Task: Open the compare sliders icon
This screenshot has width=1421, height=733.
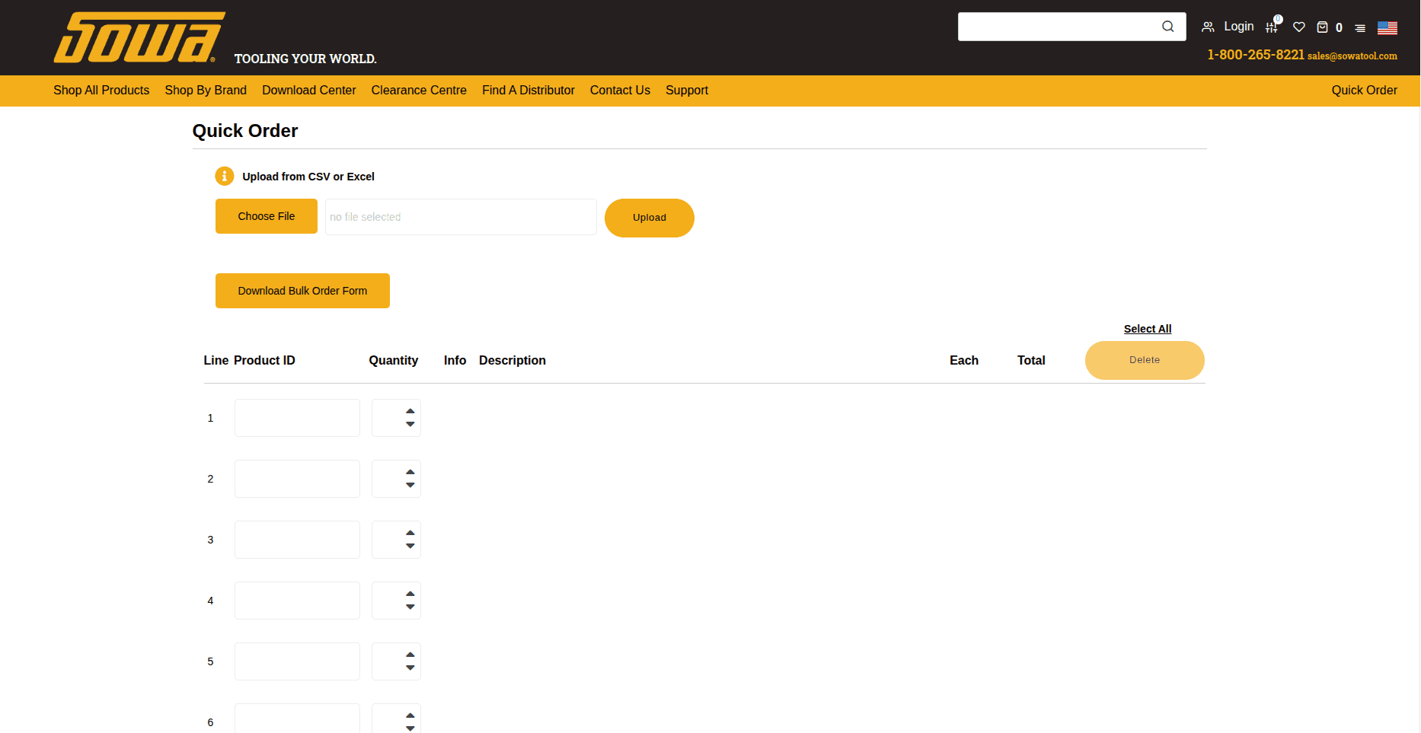Action: (1272, 27)
